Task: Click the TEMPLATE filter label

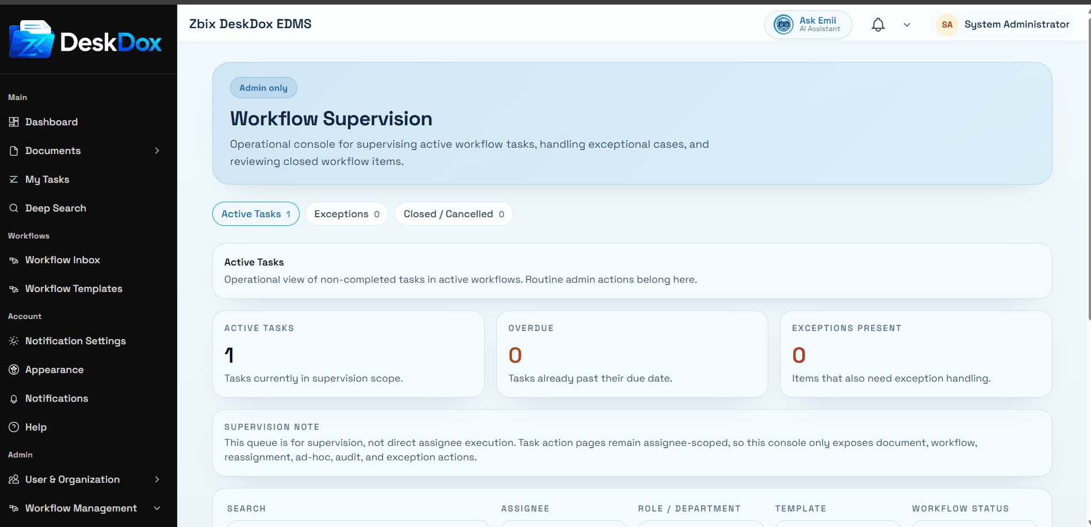Action: coord(801,509)
